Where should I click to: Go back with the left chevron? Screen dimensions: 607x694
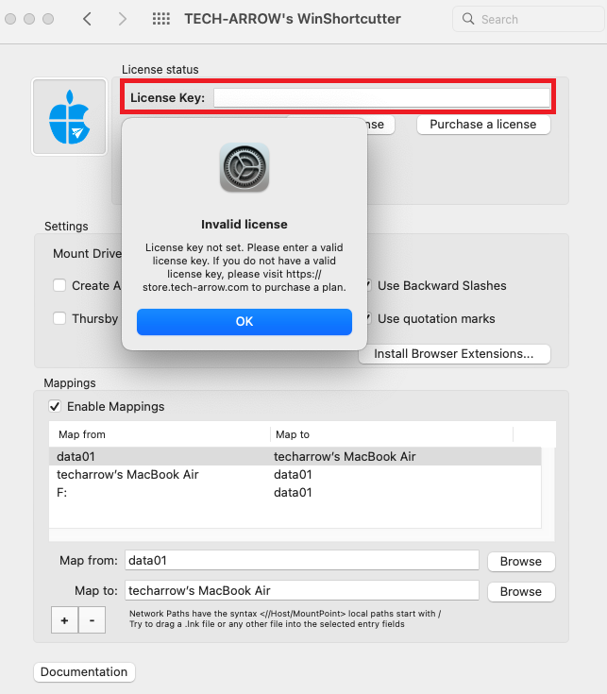point(87,19)
